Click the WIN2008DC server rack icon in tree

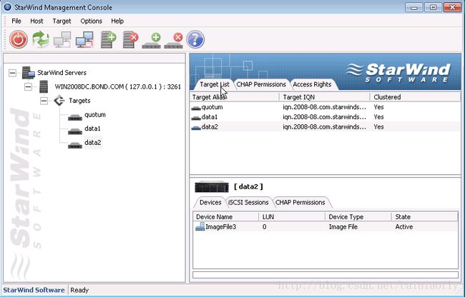tap(44, 86)
